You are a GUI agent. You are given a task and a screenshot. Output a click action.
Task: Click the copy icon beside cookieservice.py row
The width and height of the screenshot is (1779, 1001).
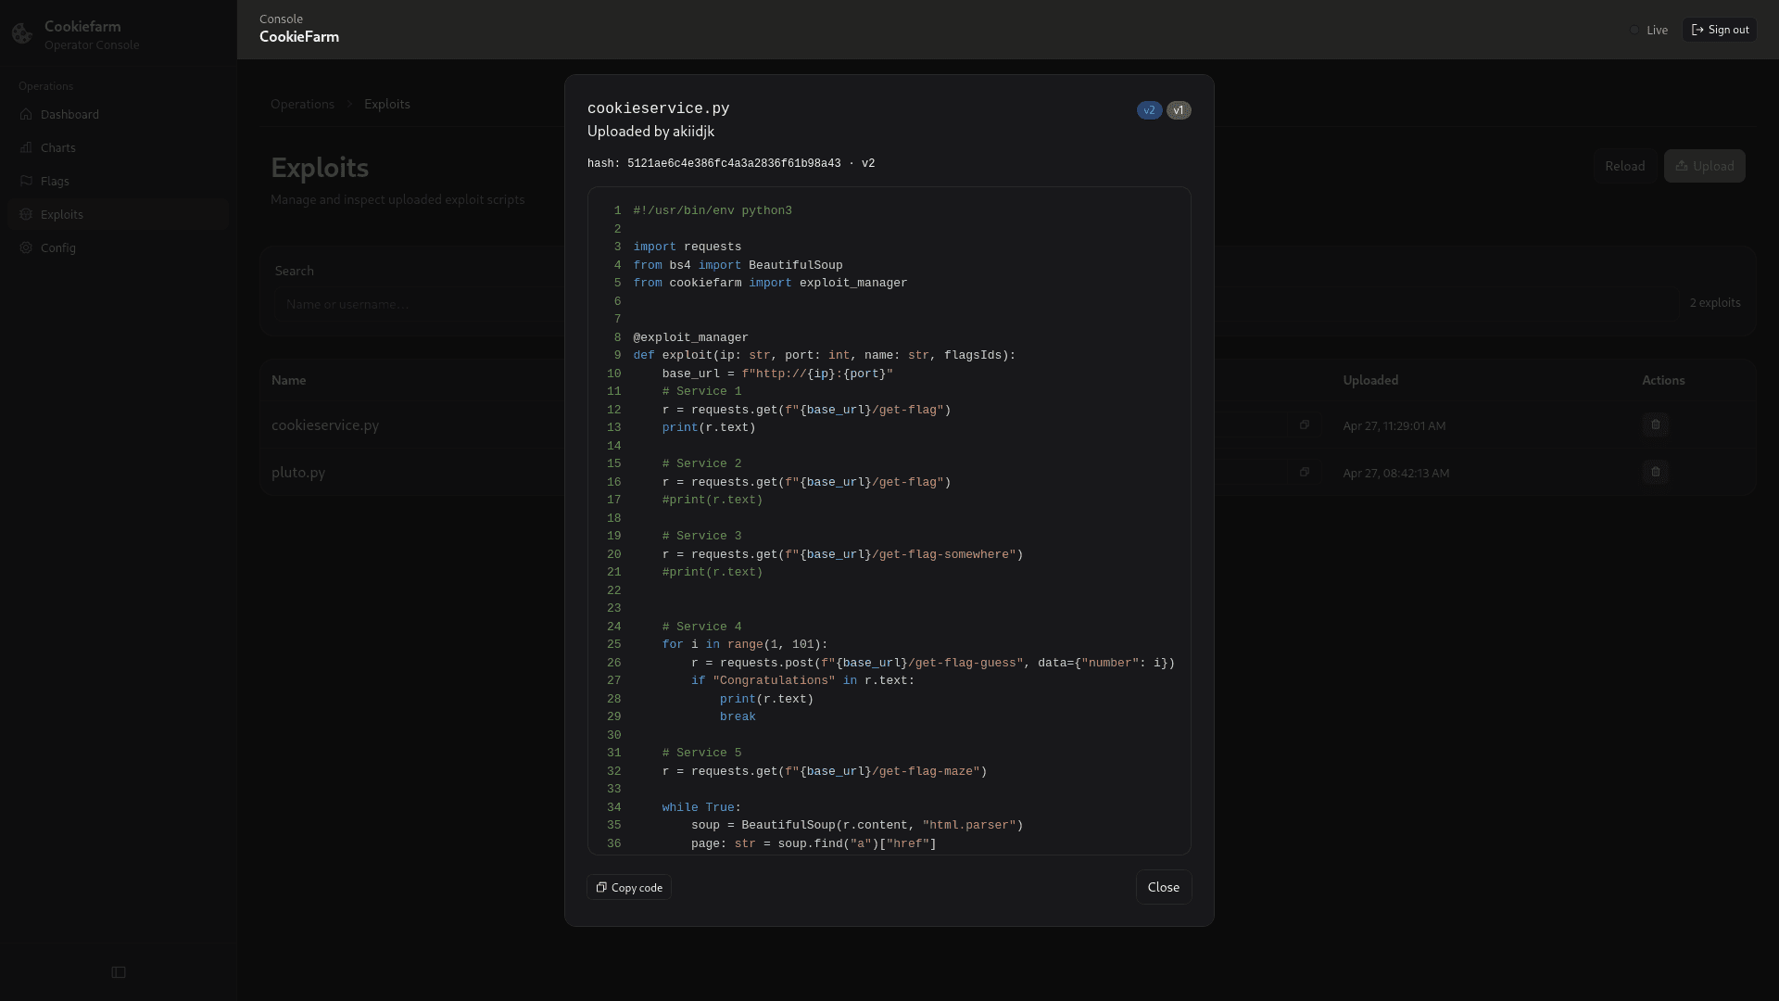[1306, 424]
